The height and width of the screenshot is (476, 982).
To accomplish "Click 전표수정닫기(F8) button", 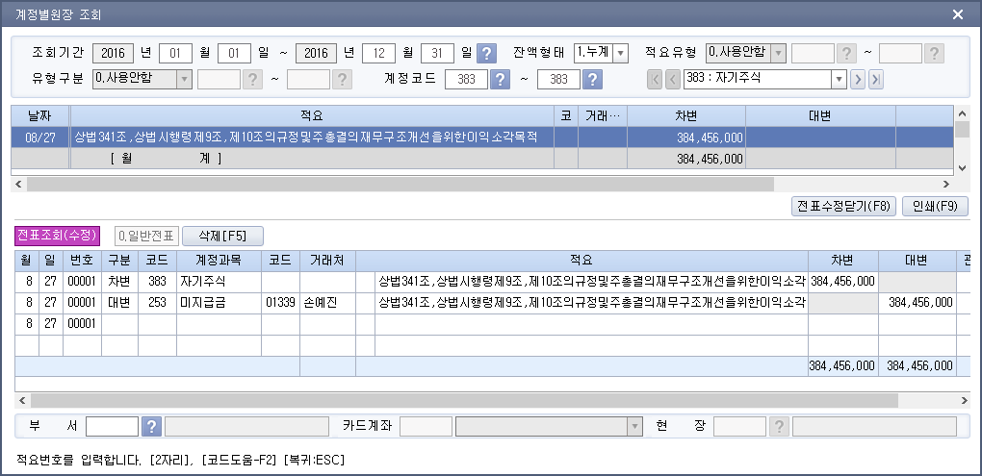I will tap(844, 207).
